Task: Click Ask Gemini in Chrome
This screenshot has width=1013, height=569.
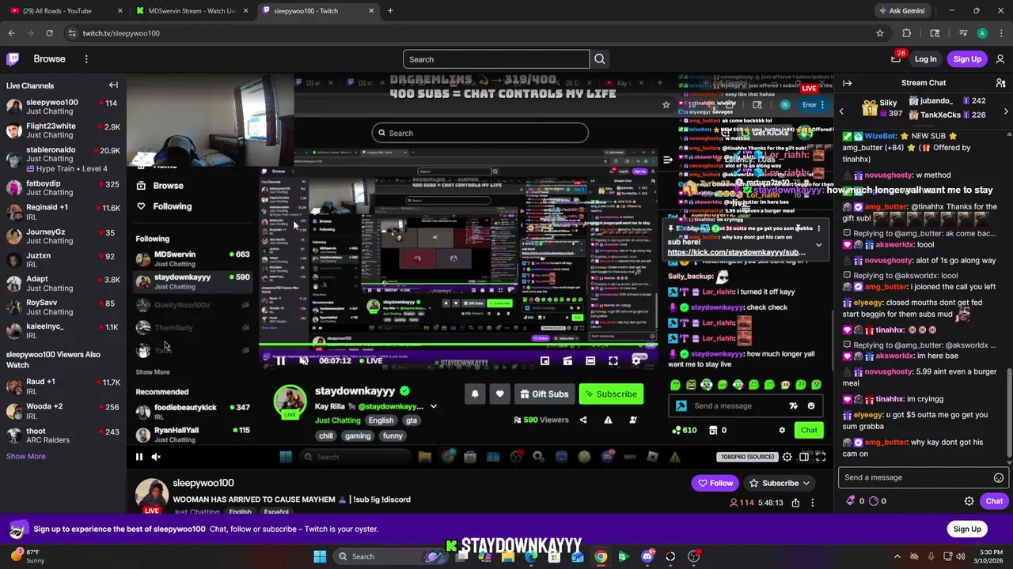Action: [901, 11]
